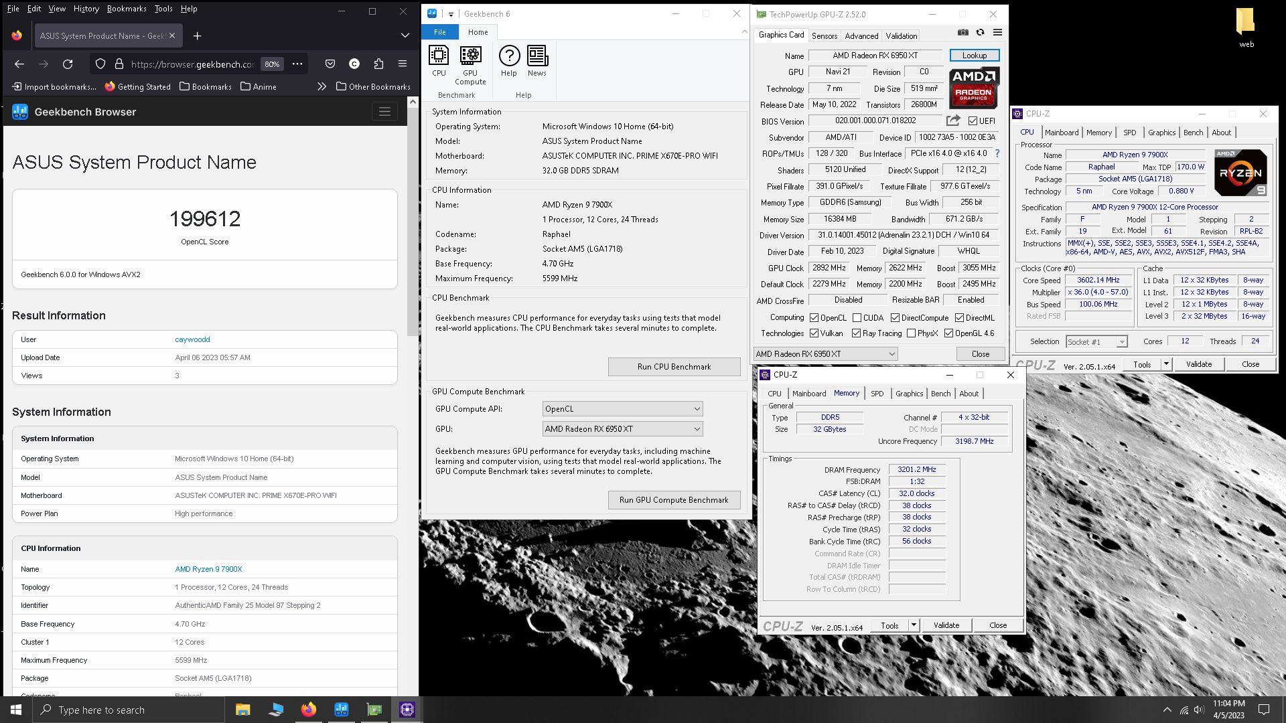Open Firefox History menu

coord(86,9)
